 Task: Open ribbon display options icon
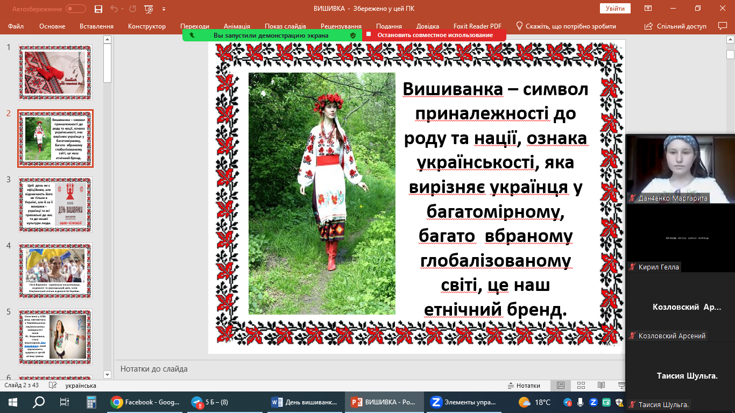click(648, 9)
